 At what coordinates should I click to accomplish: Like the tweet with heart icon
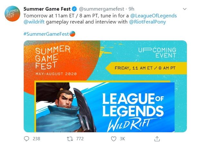(x=113, y=139)
